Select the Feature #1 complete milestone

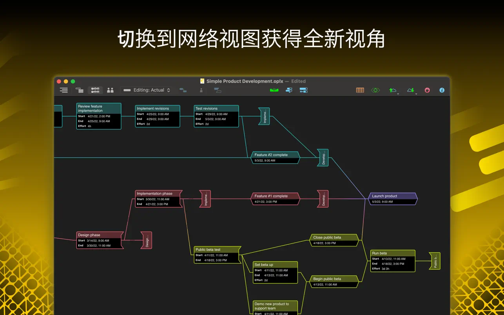pyautogui.click(x=275, y=199)
